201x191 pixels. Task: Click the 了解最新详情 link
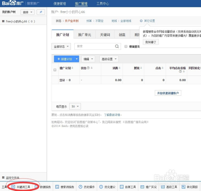pyautogui.click(x=112, y=115)
